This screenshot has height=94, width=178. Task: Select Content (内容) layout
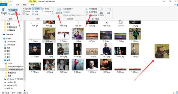pyautogui.click(x=35, y=14)
